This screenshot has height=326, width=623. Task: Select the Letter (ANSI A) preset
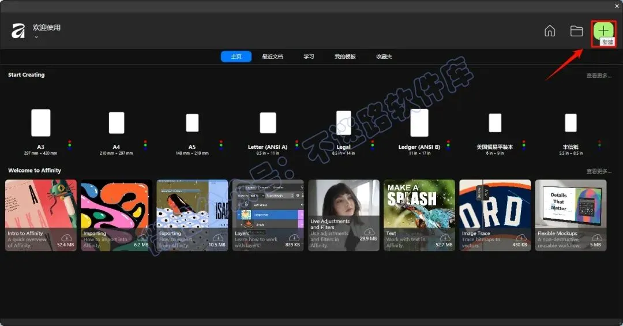(x=268, y=122)
